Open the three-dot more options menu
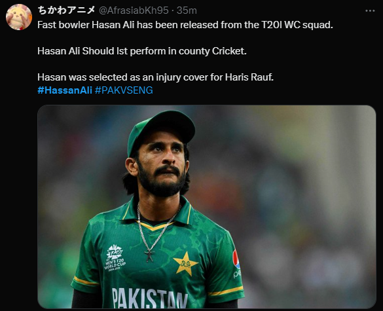 (370, 10)
